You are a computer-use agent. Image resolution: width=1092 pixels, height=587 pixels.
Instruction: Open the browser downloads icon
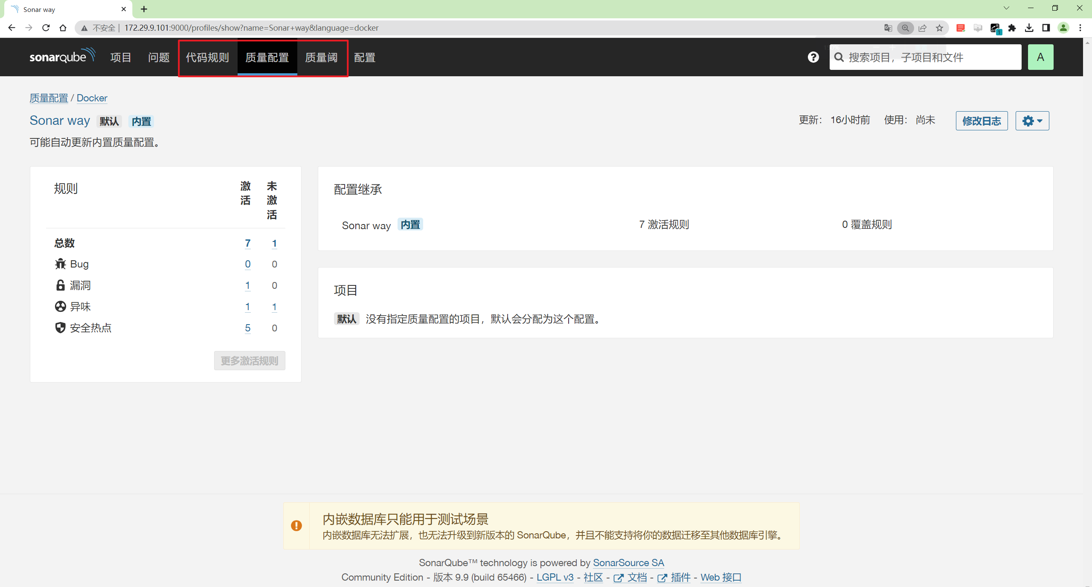click(1029, 28)
